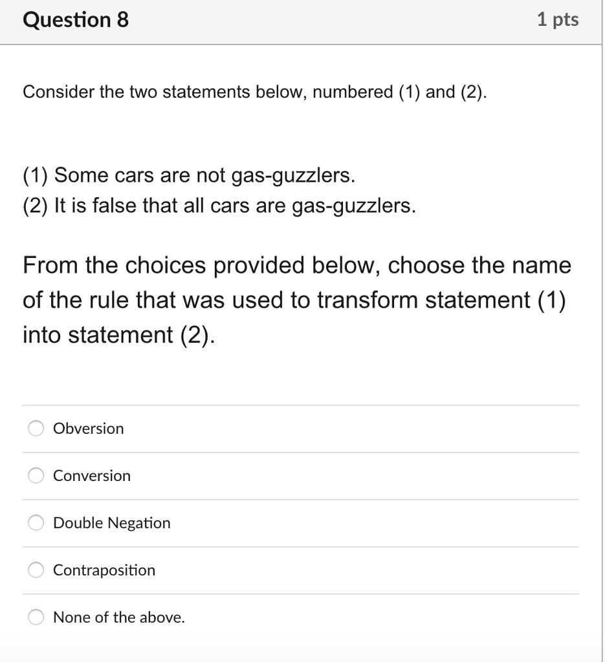
Task: Select the None of the above radio button
Action: (36, 617)
